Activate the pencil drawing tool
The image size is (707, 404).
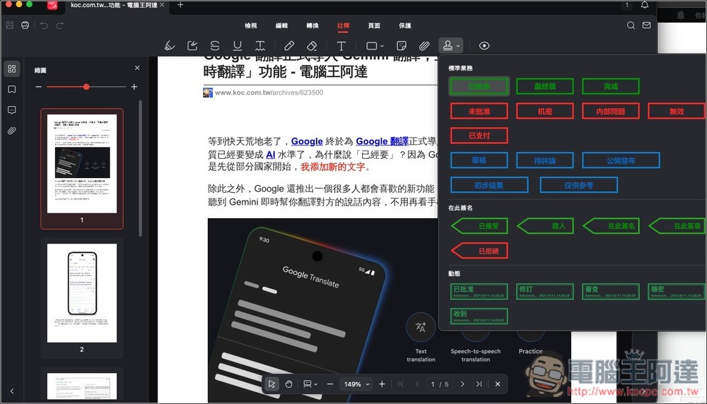(289, 45)
